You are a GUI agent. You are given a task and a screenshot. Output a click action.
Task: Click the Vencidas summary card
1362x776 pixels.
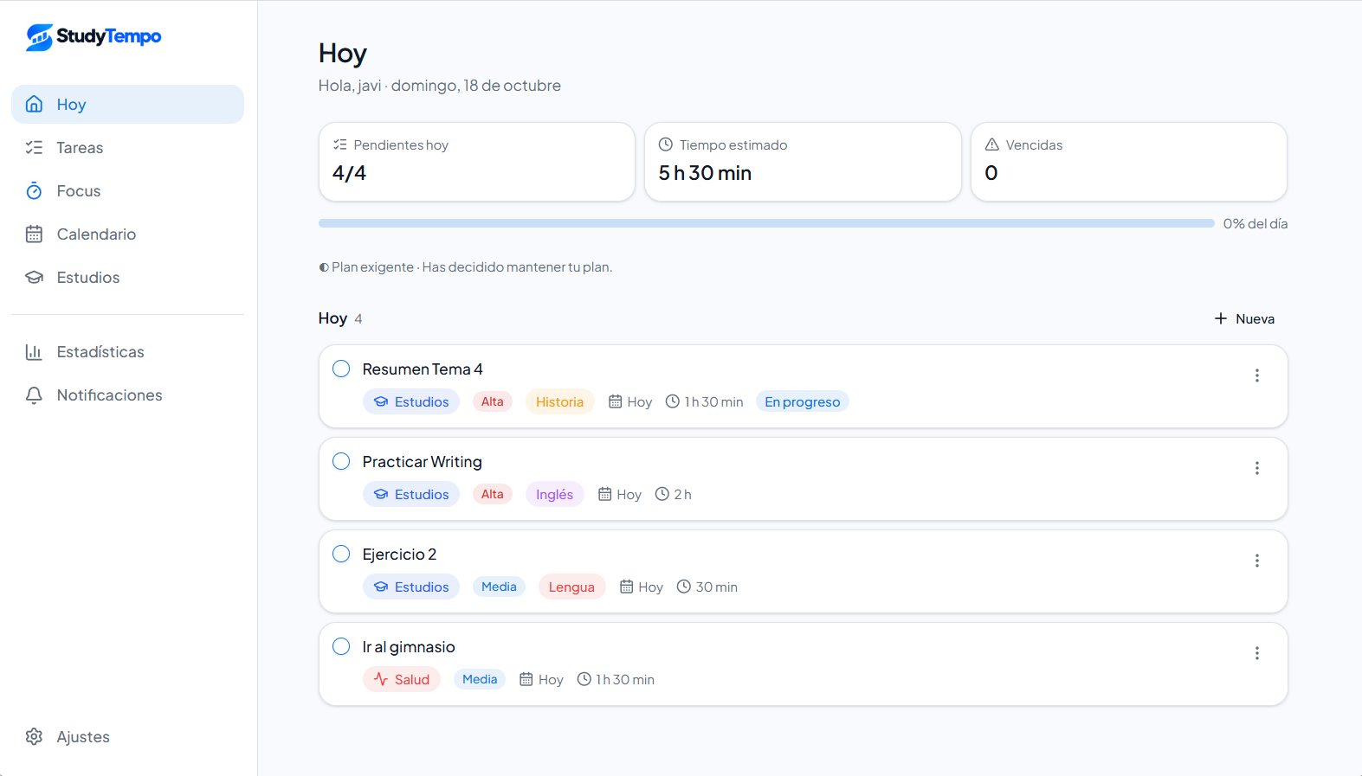[x=1129, y=162]
